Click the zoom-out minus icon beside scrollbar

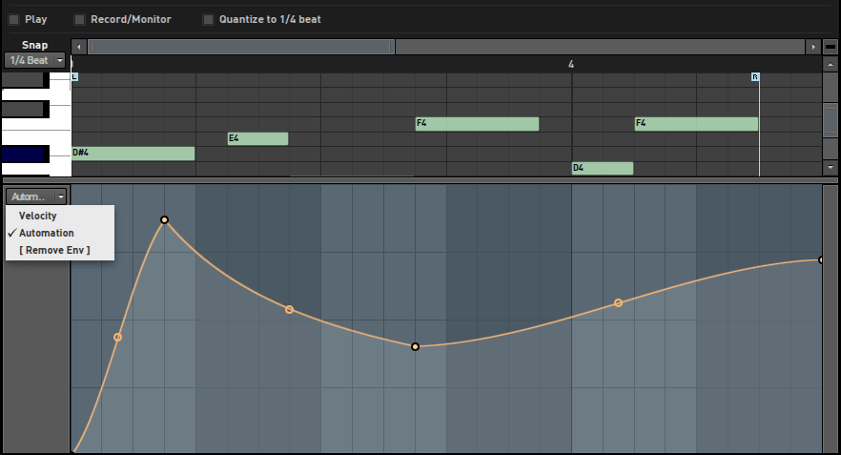[x=831, y=47]
